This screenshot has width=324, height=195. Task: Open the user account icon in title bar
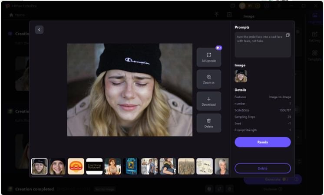pyautogui.click(x=267, y=6)
